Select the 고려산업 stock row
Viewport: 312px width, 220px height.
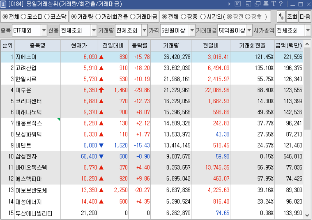152,68
